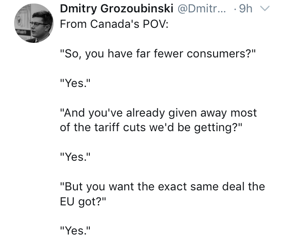Click the surname Grozoubinski in the header
Viewport: 283px width, 246px height.
coord(137,8)
